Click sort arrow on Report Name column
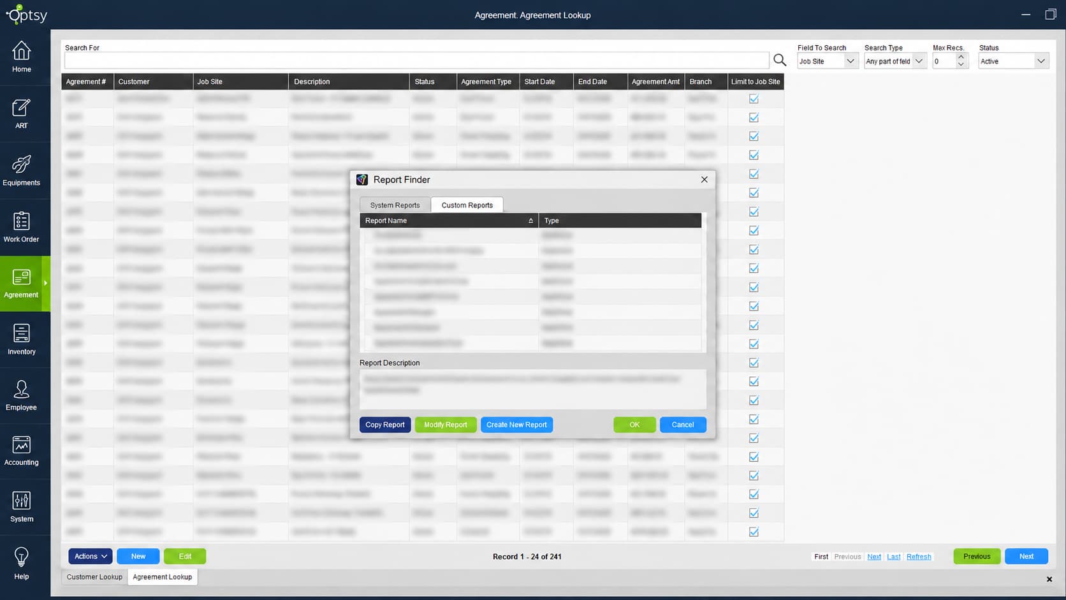 [x=530, y=221]
